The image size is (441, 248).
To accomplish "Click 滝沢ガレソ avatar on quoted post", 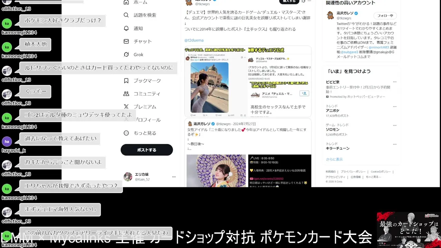I will tap(190, 124).
